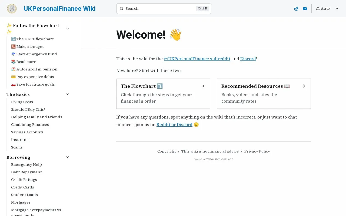Click the Welcome! heading
Viewport: 346px width, 216px height.
149,35
